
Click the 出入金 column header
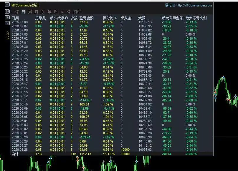coord(126,18)
